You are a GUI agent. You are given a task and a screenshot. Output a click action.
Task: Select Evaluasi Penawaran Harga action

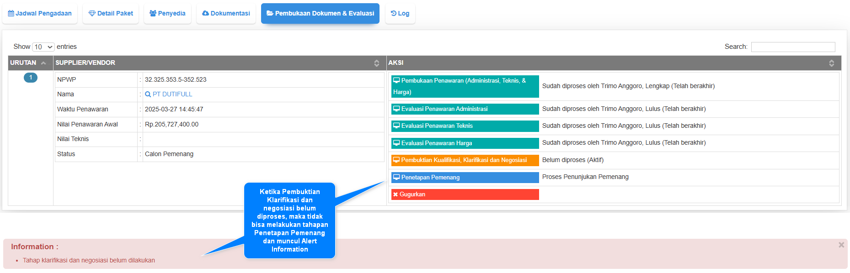465,143
